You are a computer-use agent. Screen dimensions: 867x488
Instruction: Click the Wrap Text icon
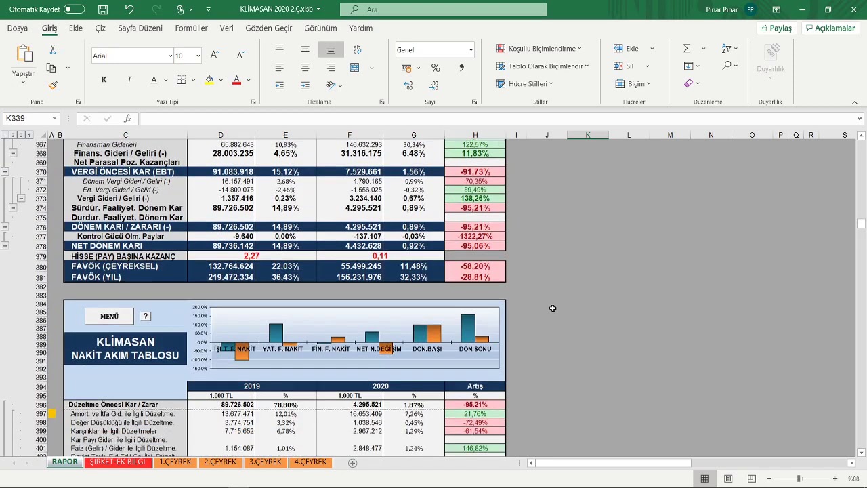click(357, 49)
